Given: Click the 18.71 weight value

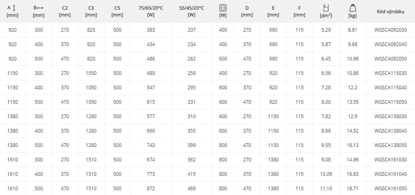Looking at the screenshot, I should [x=353, y=188].
